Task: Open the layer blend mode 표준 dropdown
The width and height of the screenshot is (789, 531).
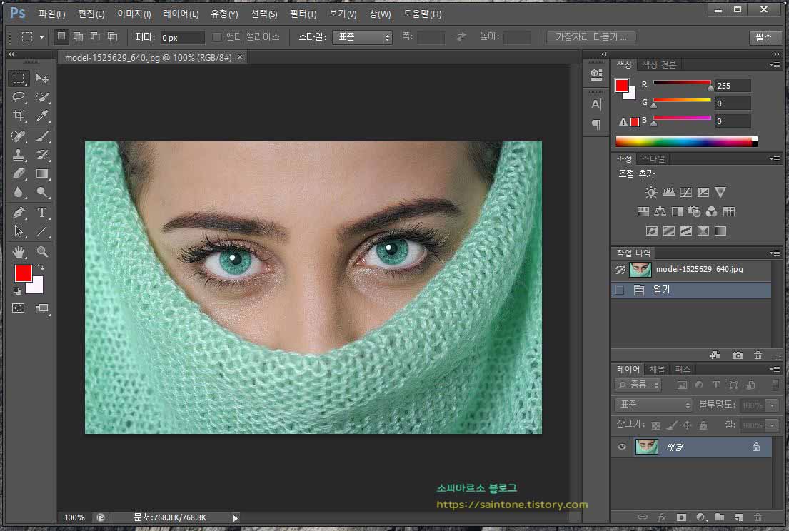Action: (x=653, y=405)
